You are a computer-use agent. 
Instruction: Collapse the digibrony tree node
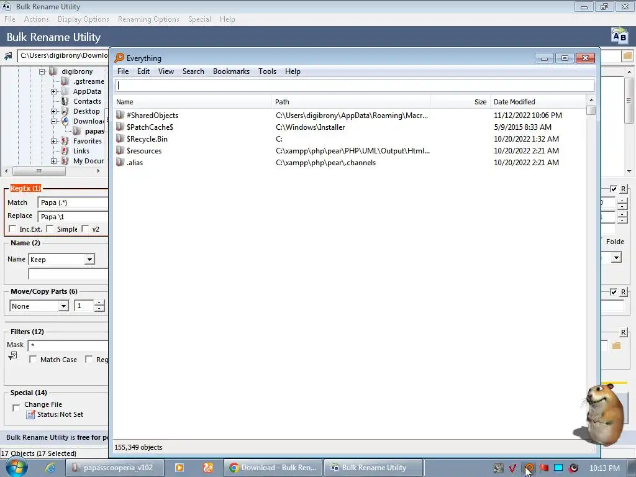click(x=42, y=71)
